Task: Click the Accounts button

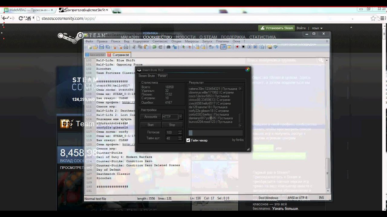Action: pos(151,117)
